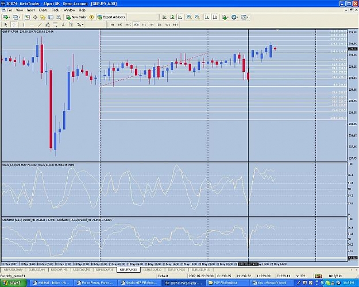This screenshot has height=287, width=359.
Task: Click the New Order button
Action: click(x=76, y=17)
